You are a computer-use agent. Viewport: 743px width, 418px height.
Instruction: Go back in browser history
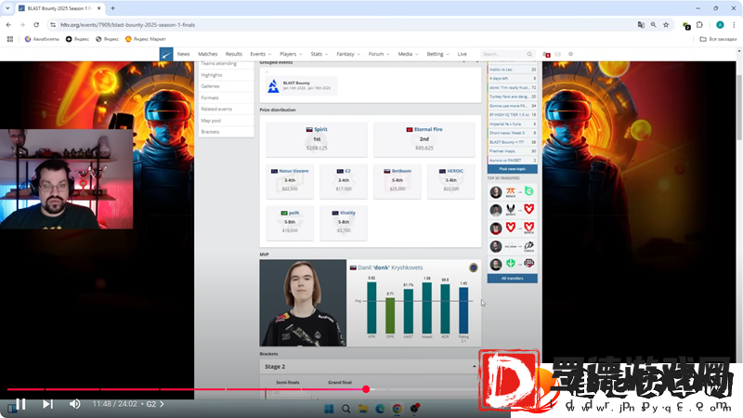8,25
